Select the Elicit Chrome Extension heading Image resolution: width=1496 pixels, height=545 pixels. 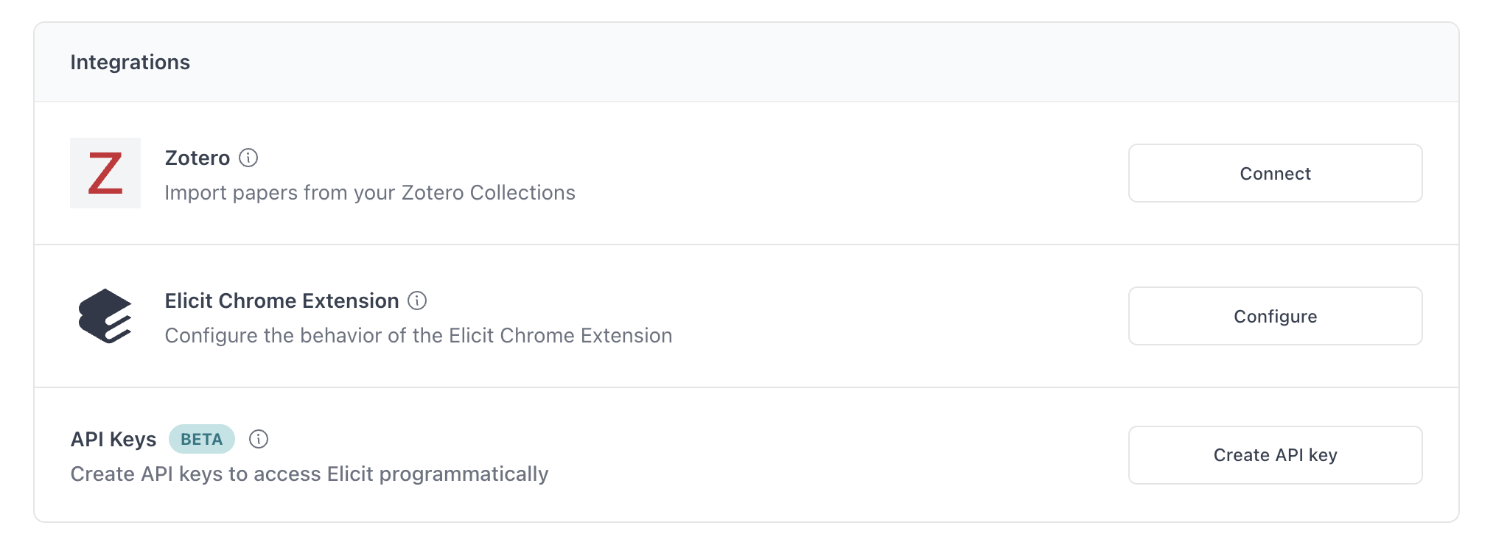coord(282,300)
